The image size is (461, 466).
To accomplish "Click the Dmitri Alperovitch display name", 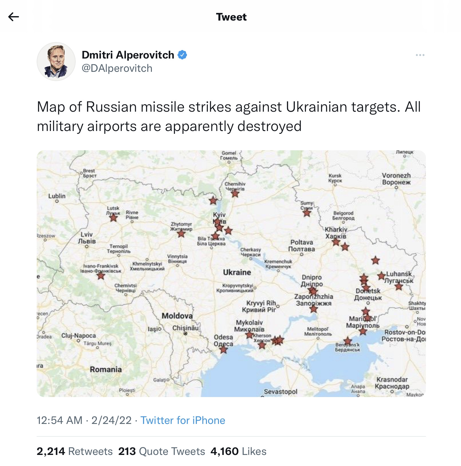I will click(x=128, y=55).
